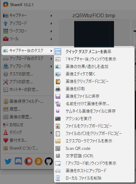Viewport: 136px width, 184px height.
Task: Click the icon beside ローカル ファイルを削除
Action: (x=58, y=178)
